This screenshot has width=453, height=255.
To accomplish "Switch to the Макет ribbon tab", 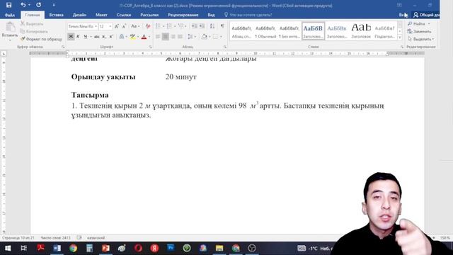I will click(101, 15).
